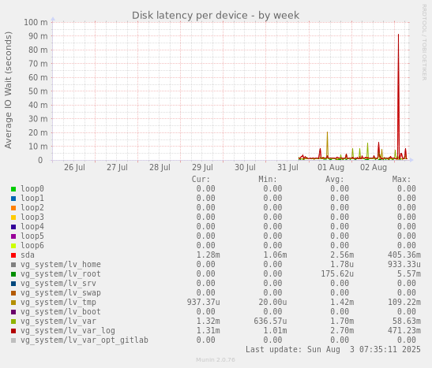This screenshot has width=432, height=368.
Task: Click the sda max value '405.36m'
Action: point(404,255)
